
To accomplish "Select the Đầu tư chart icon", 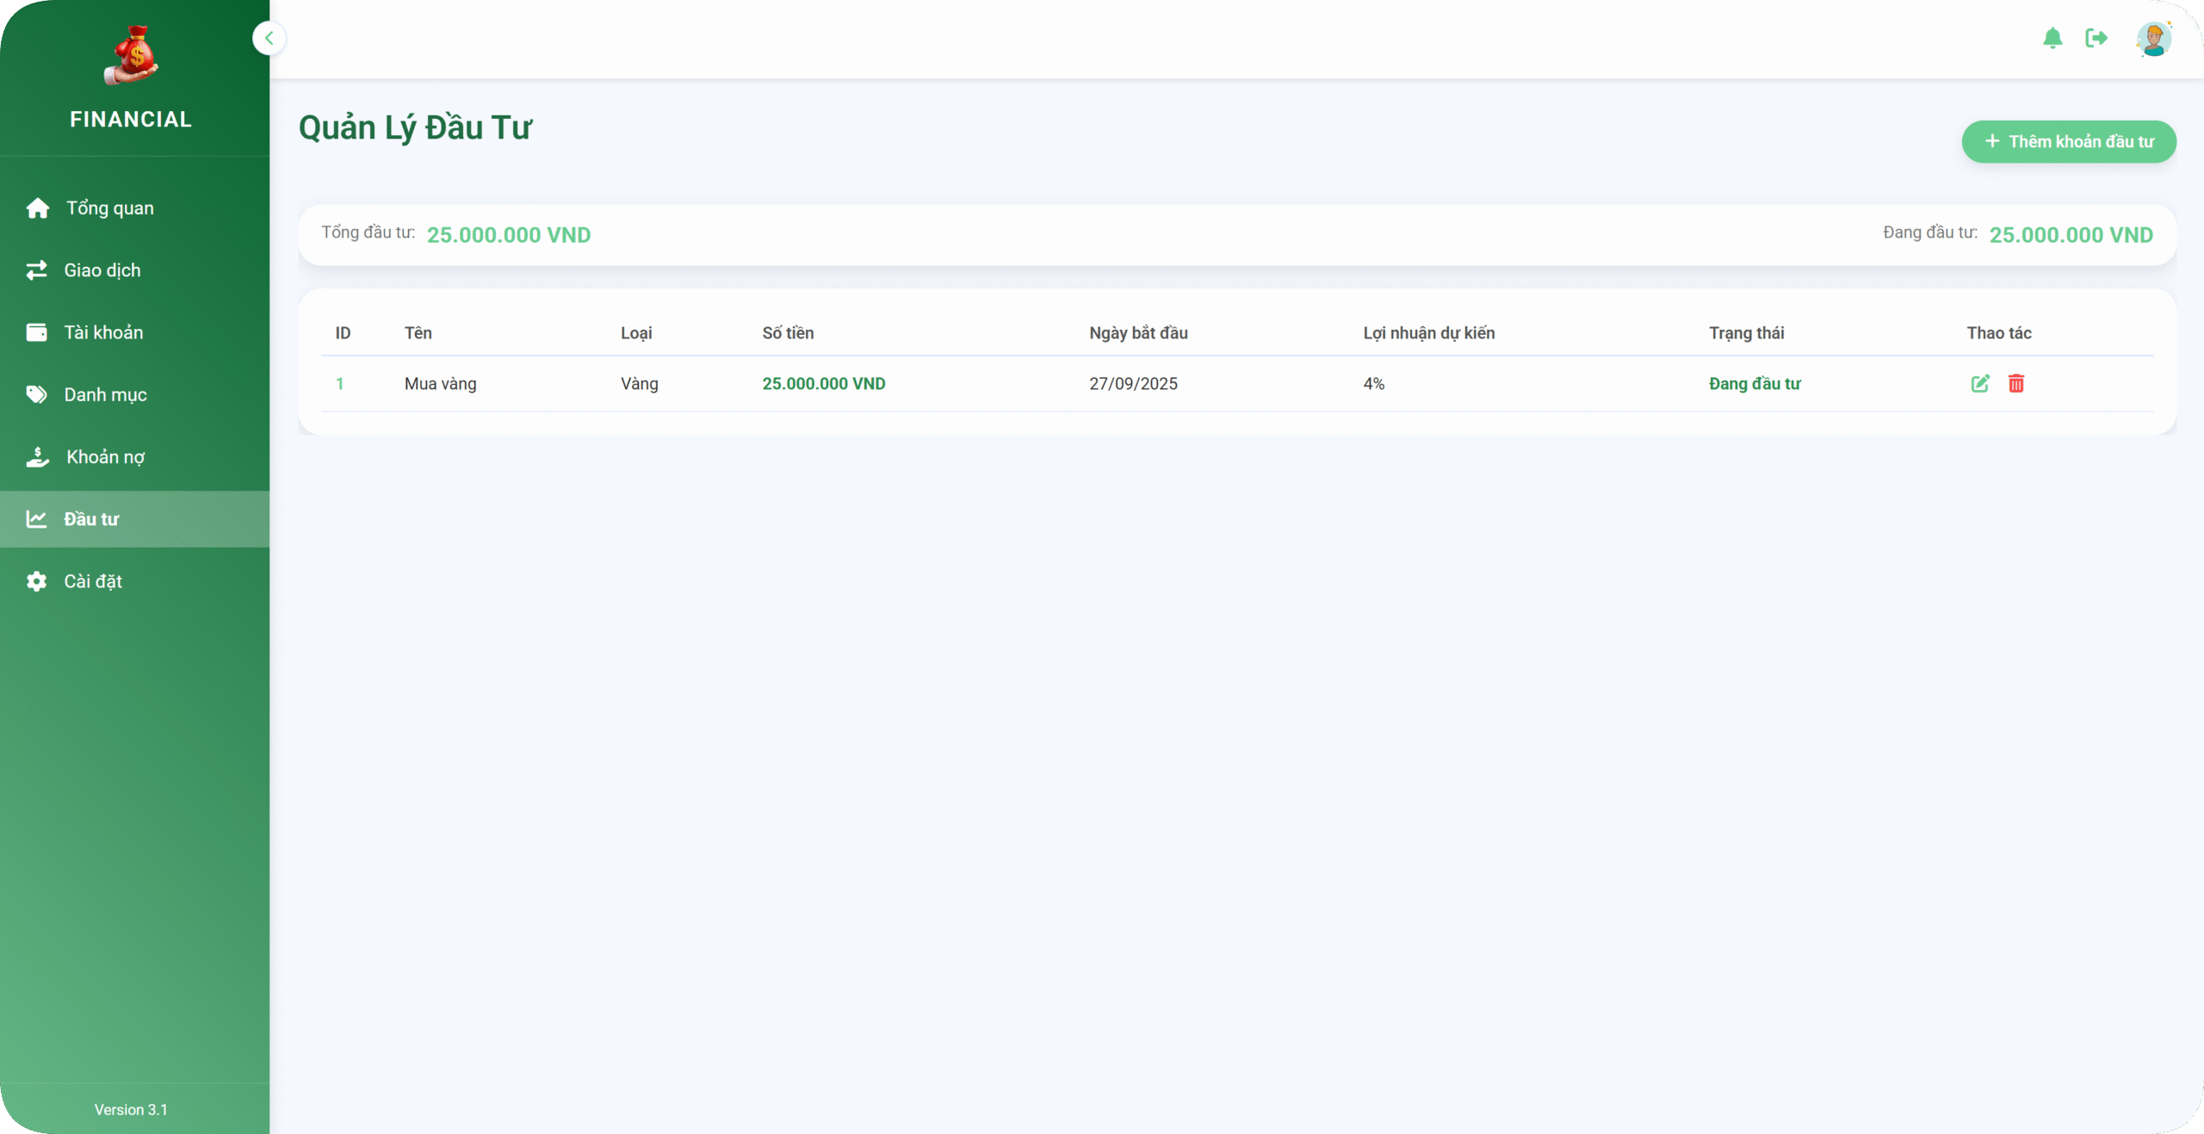I will click(x=36, y=519).
